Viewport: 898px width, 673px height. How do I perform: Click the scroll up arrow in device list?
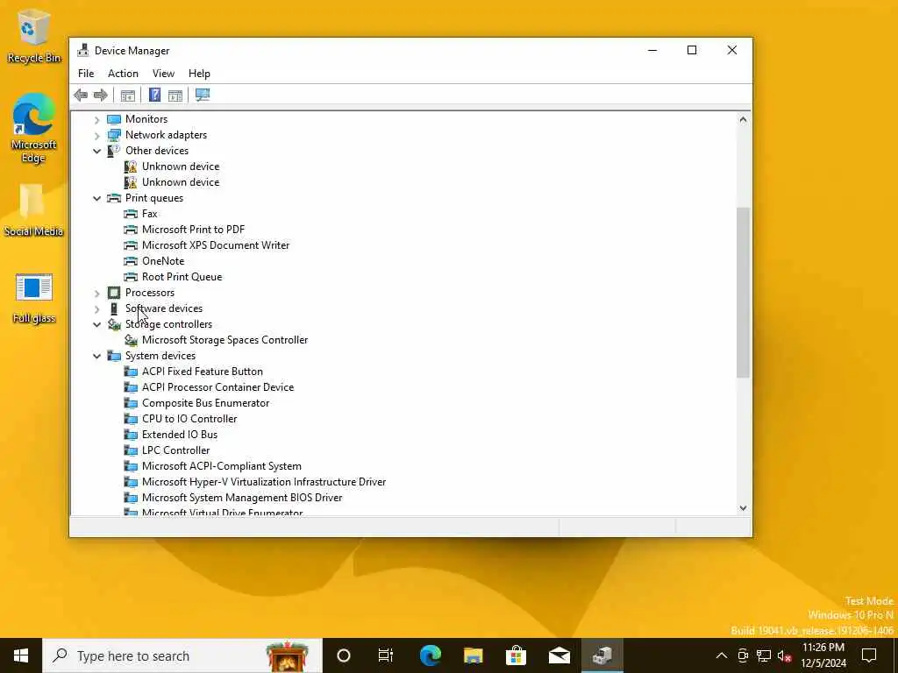pyautogui.click(x=743, y=119)
